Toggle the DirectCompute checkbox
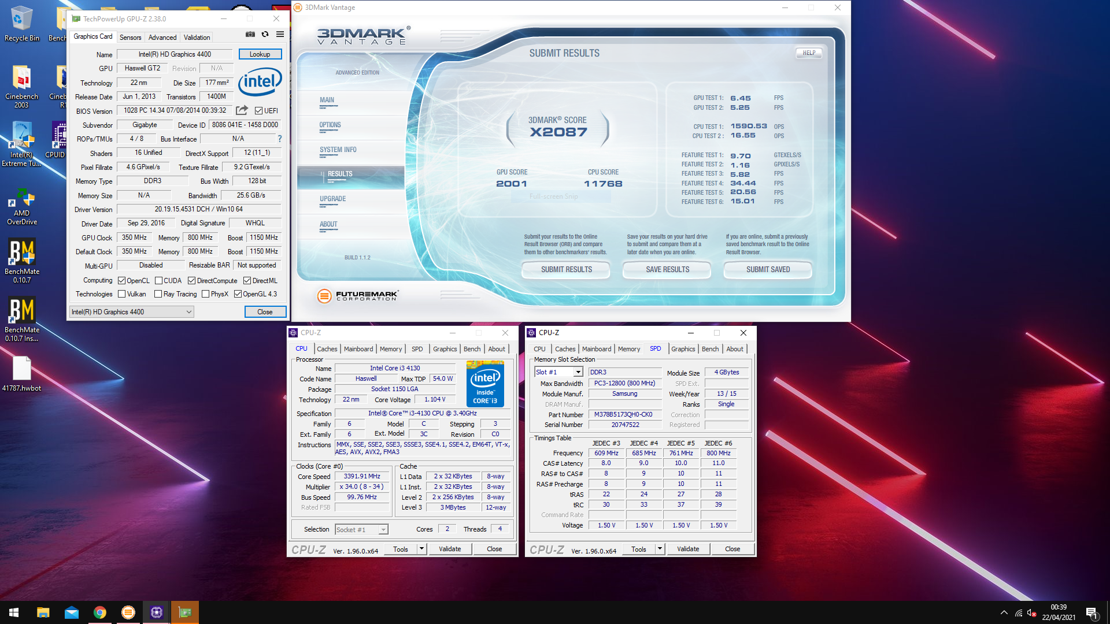The width and height of the screenshot is (1110, 624). pos(191,281)
